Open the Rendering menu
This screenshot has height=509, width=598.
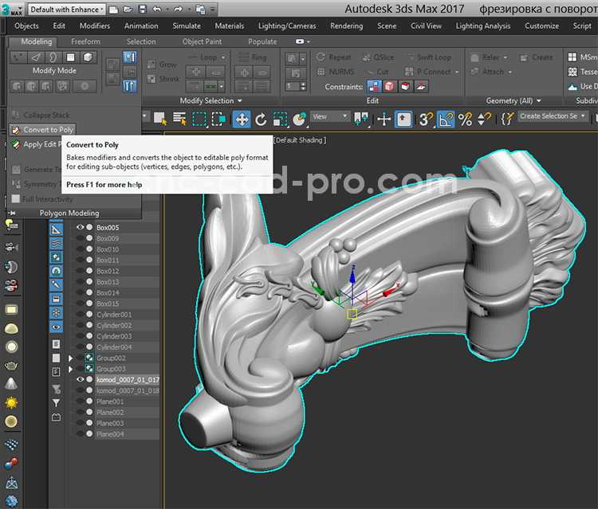click(x=347, y=26)
